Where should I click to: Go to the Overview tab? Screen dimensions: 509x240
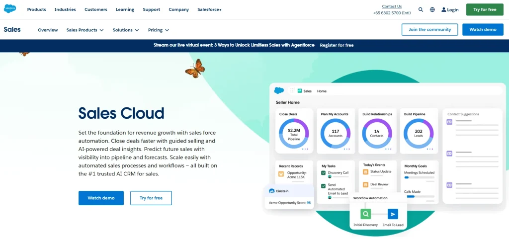48,30
